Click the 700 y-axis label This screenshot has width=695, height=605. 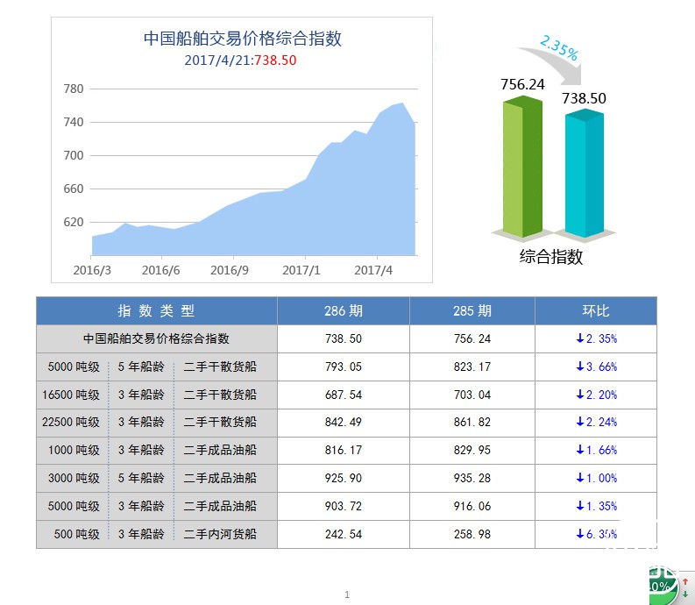pyautogui.click(x=74, y=155)
